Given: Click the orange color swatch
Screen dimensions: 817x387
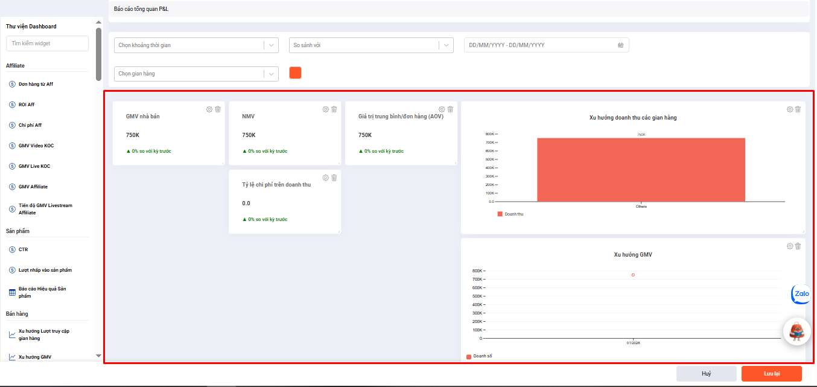Looking at the screenshot, I should [295, 73].
